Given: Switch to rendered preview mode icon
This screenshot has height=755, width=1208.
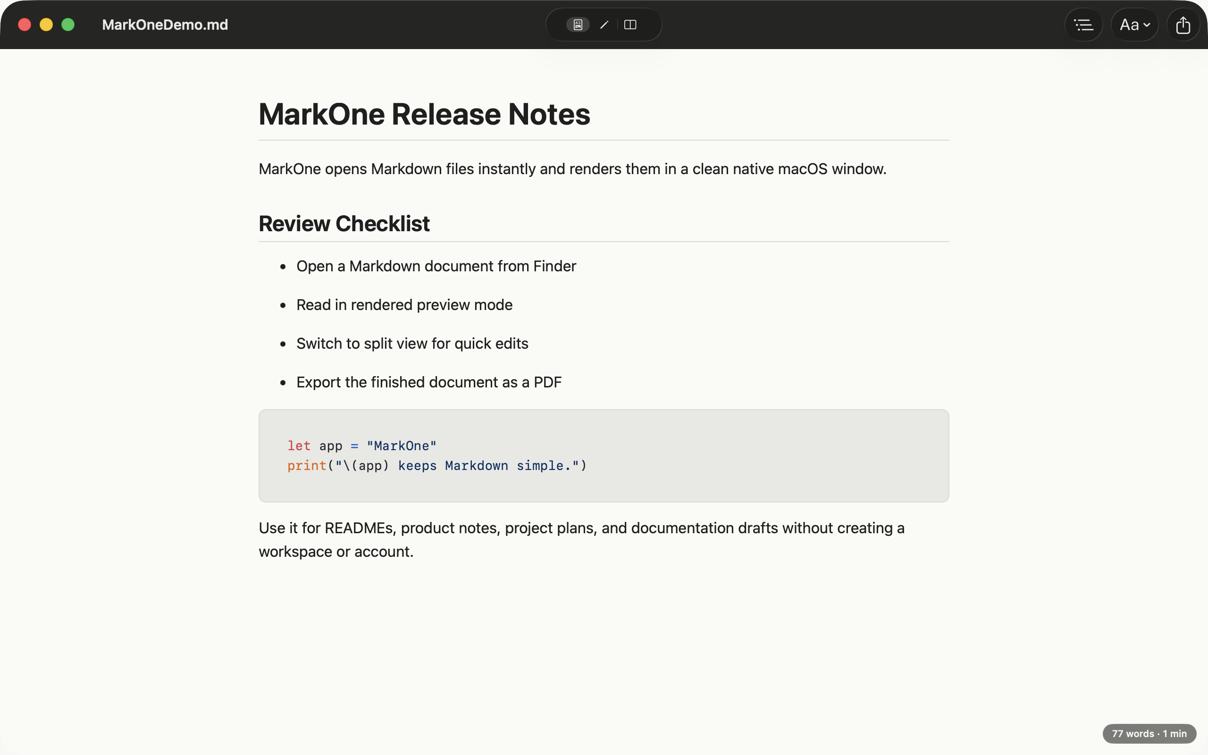Looking at the screenshot, I should point(578,25).
